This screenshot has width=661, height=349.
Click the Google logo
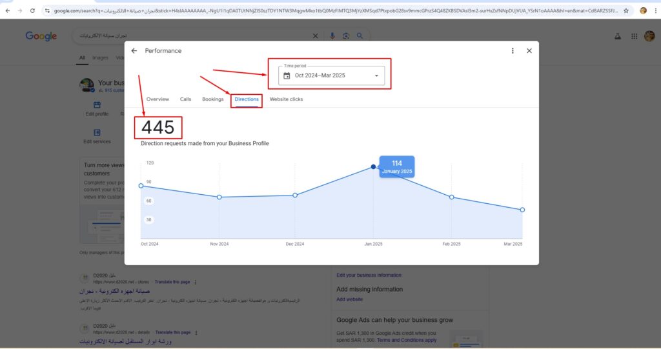(x=41, y=36)
